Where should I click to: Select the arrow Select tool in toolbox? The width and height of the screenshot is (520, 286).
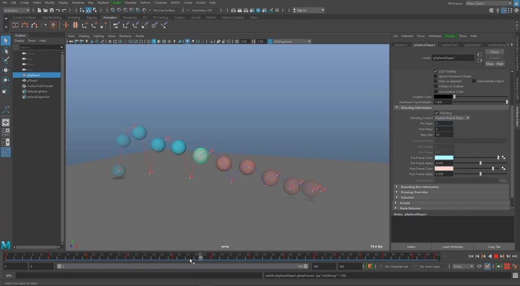[x=6, y=41]
